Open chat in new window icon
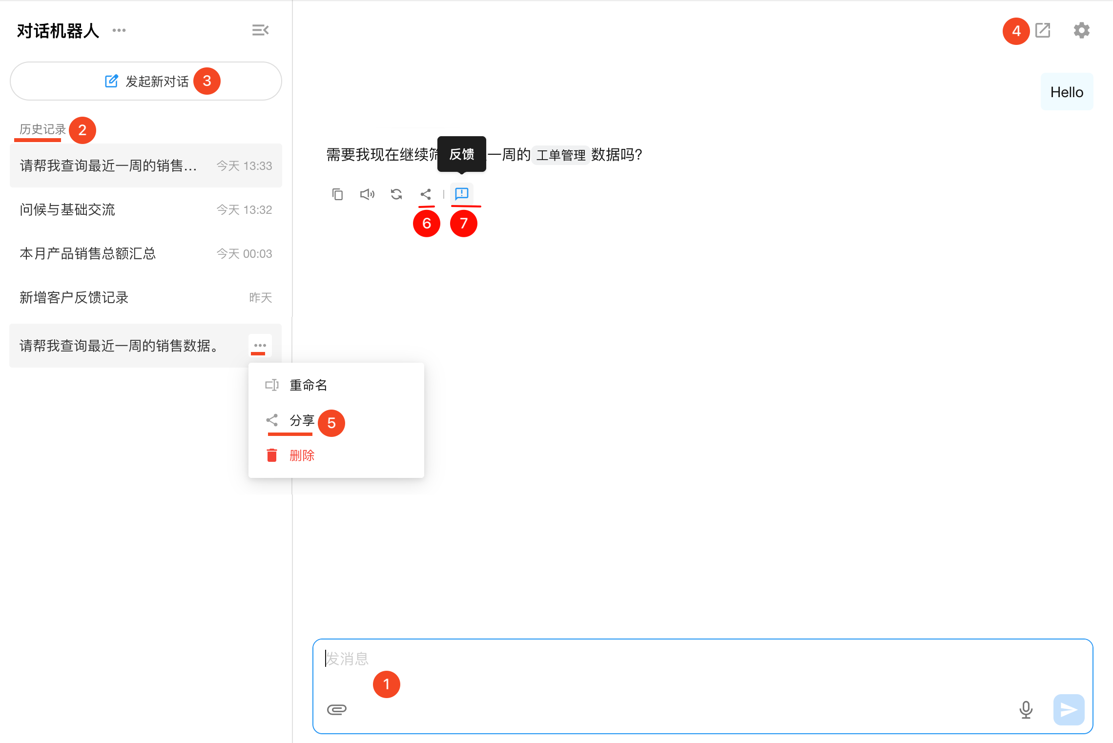 tap(1043, 30)
